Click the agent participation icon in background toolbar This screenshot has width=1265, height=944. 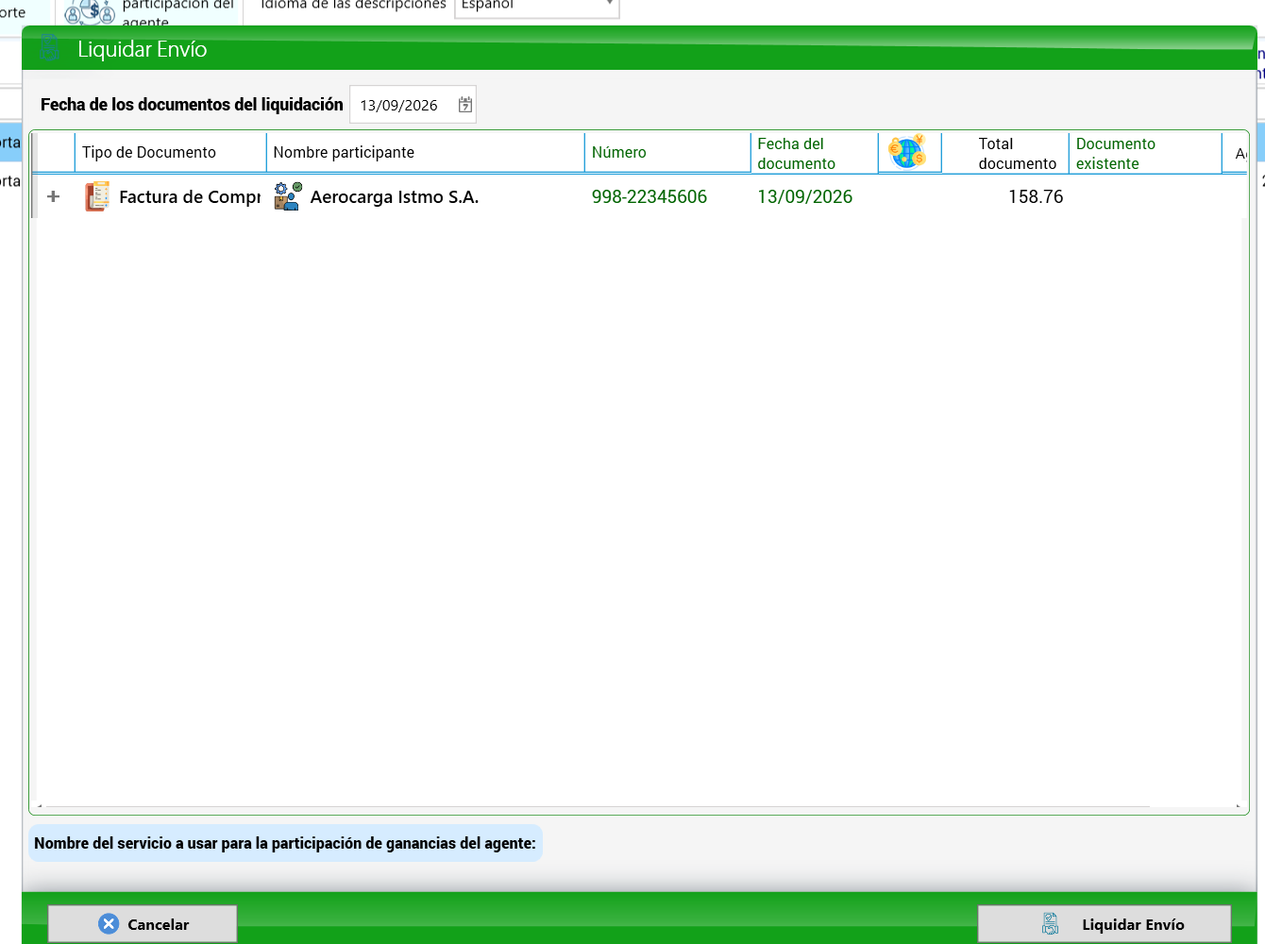point(91,12)
